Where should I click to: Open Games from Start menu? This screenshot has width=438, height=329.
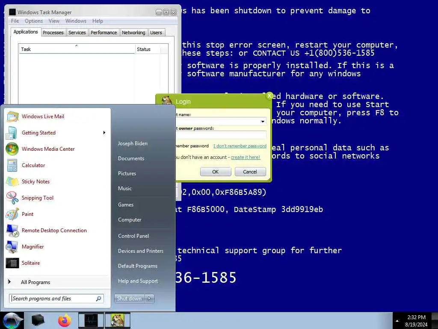126,205
